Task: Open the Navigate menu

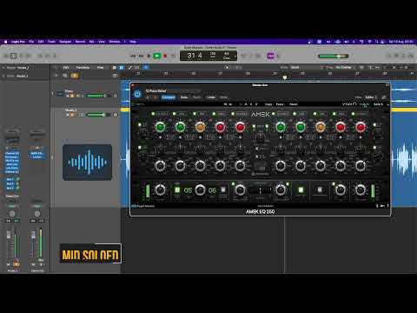Action: click(65, 42)
